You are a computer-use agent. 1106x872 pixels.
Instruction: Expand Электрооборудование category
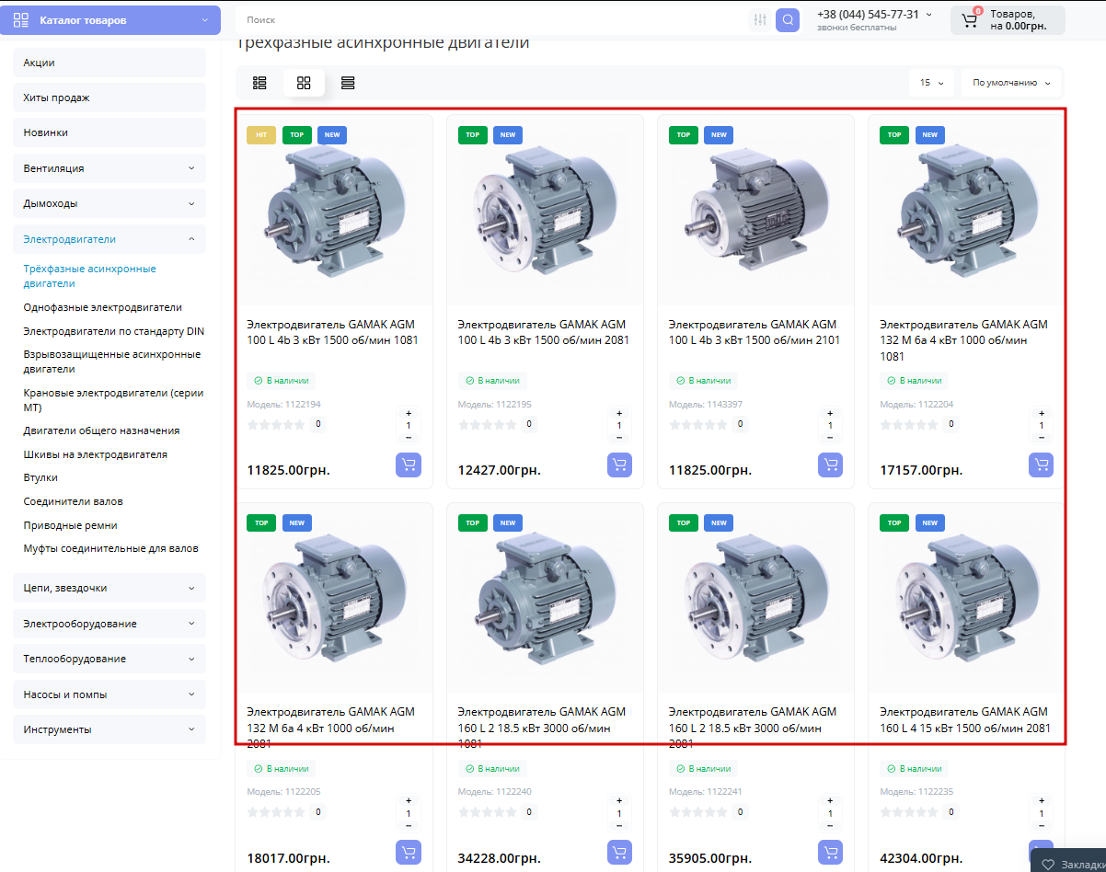click(191, 624)
